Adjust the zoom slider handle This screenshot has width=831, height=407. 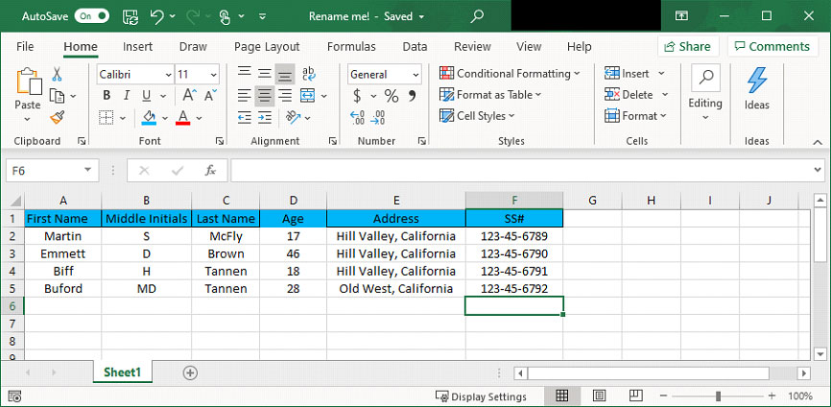(718, 395)
